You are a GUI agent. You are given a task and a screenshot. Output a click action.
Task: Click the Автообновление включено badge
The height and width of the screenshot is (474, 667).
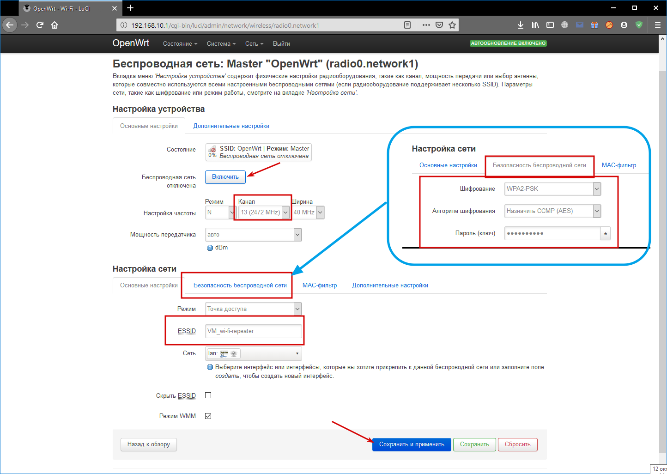tap(508, 43)
